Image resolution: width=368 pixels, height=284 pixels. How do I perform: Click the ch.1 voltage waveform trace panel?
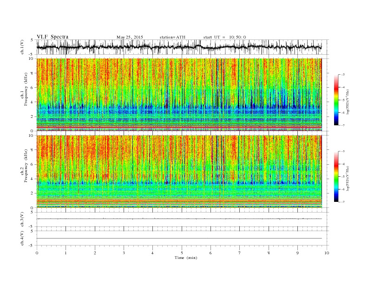click(183, 47)
